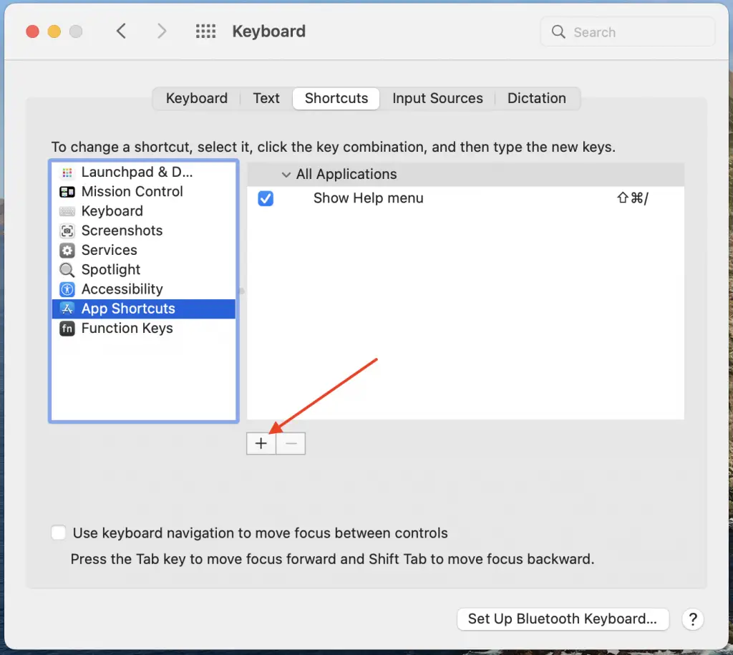Click the Launchpad & Dock category icon
Image resolution: width=733 pixels, height=655 pixels.
click(x=67, y=173)
